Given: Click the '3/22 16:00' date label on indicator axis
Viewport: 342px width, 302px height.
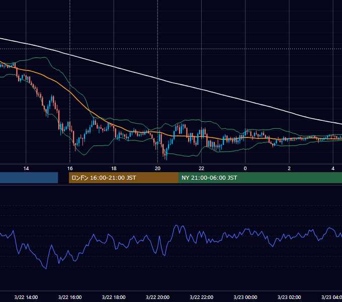Looking at the screenshot, I should tap(70, 297).
